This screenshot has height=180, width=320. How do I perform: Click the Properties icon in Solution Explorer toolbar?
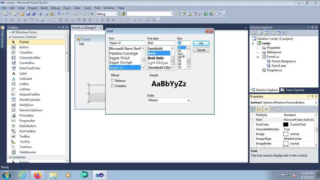(x=253, y=33)
